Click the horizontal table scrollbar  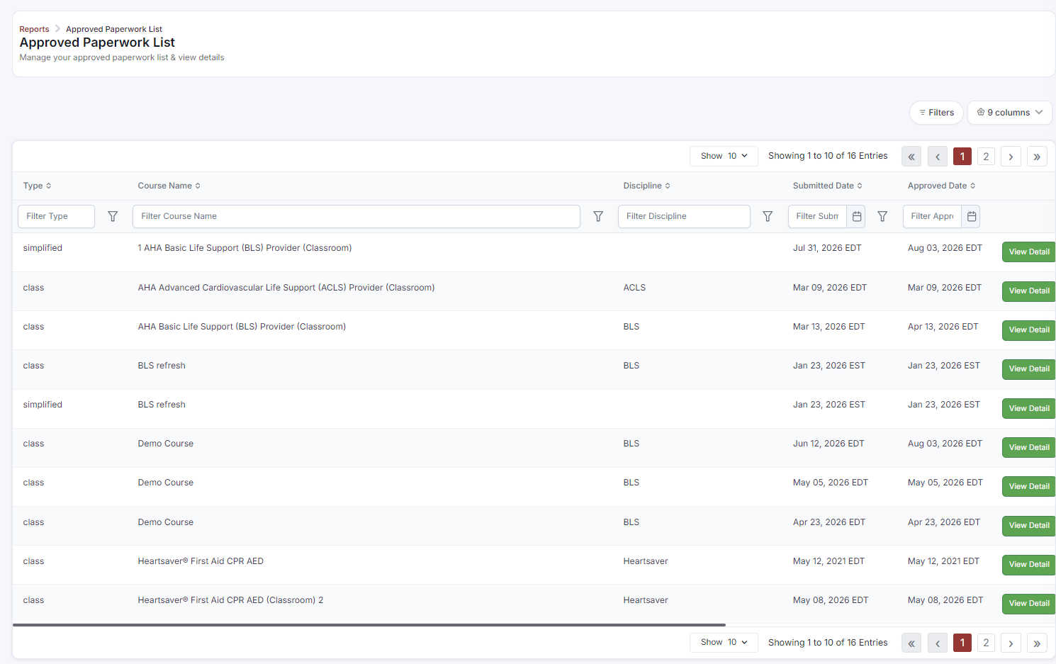click(369, 625)
